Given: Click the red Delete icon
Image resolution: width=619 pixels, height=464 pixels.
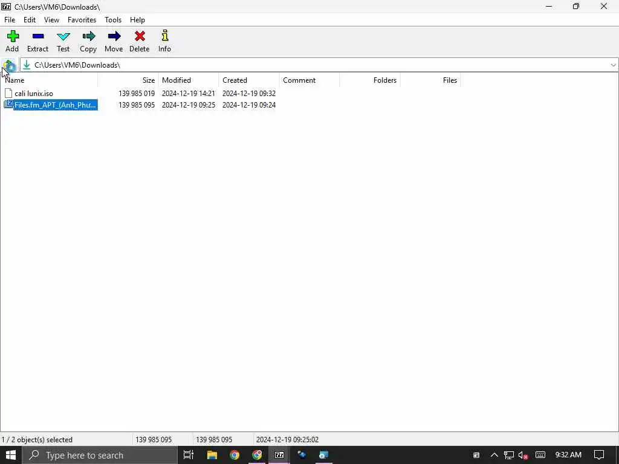Looking at the screenshot, I should [x=140, y=36].
